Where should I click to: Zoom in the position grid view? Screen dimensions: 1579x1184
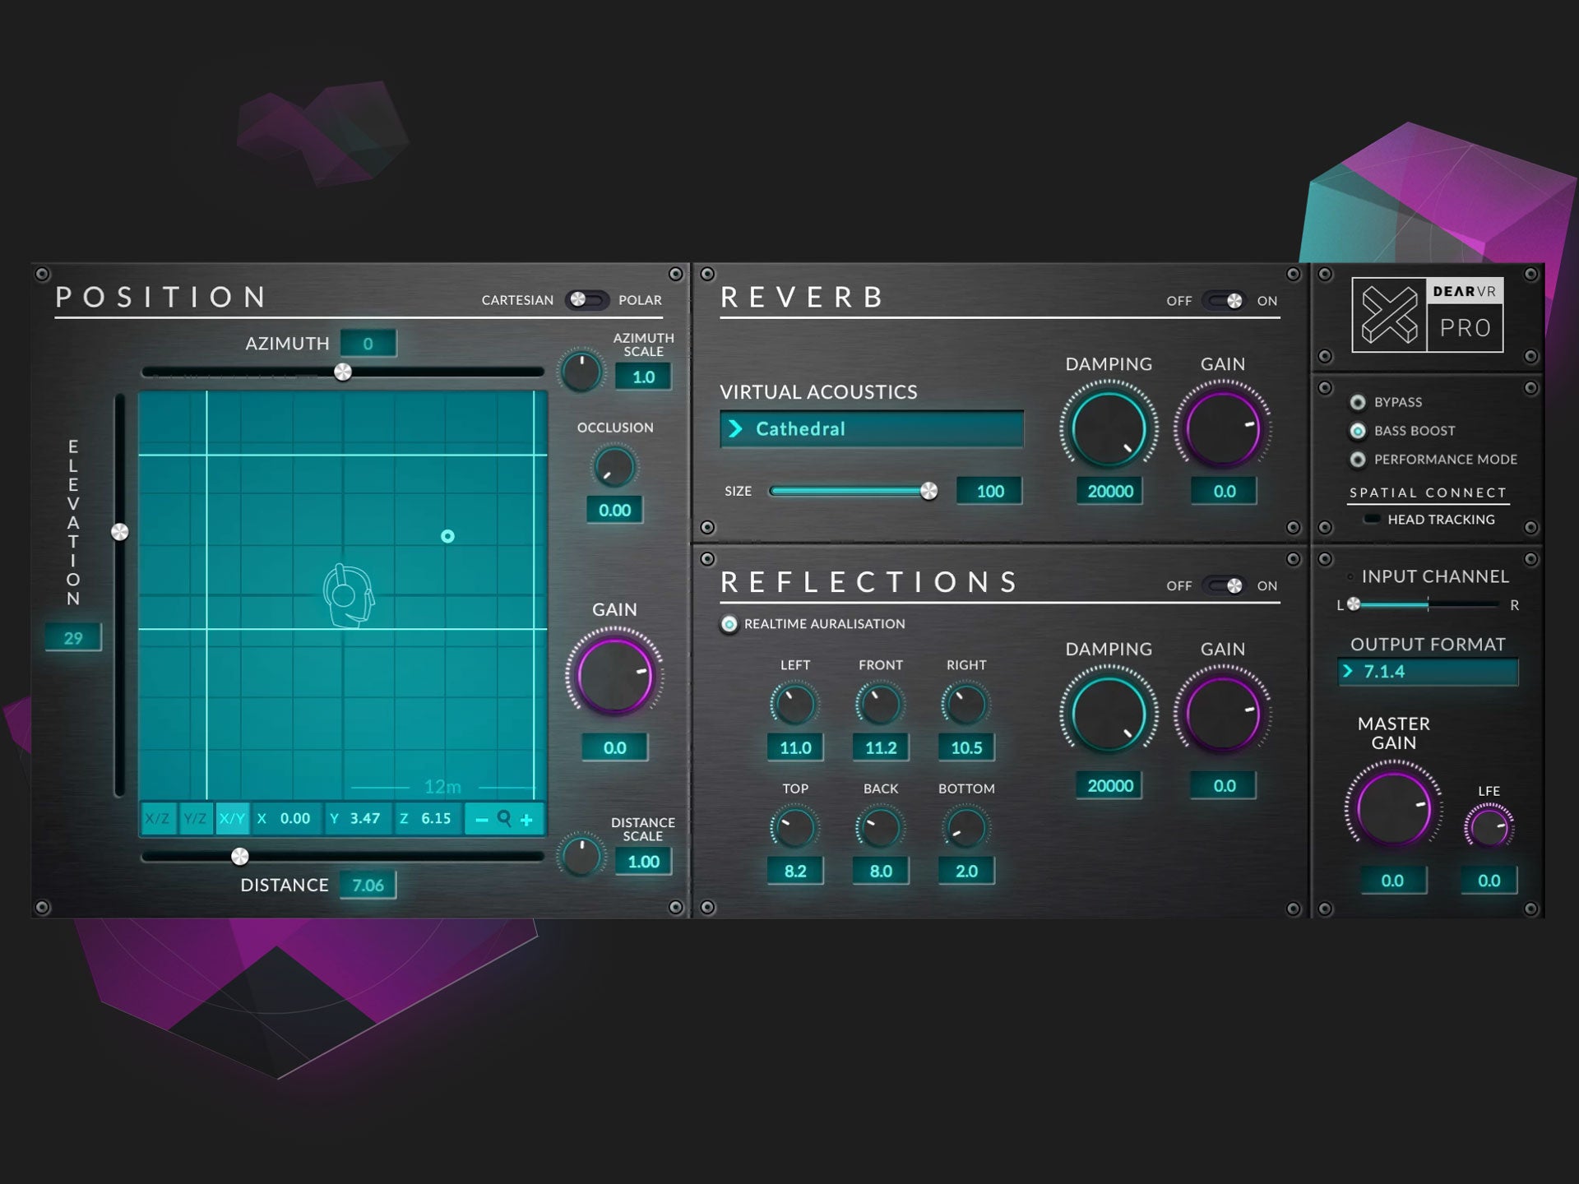[526, 820]
